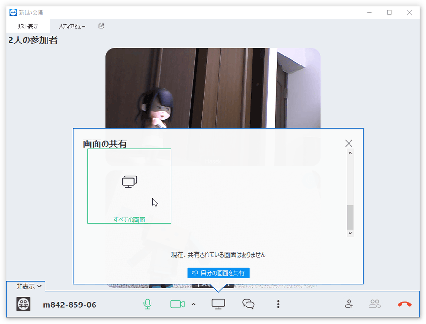Click the 2人の参加者 heading
This screenshot has height=324, width=426.
[x=33, y=40]
